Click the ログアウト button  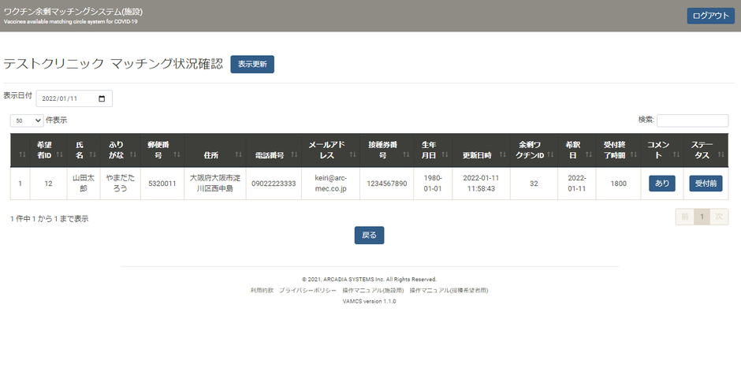(710, 16)
